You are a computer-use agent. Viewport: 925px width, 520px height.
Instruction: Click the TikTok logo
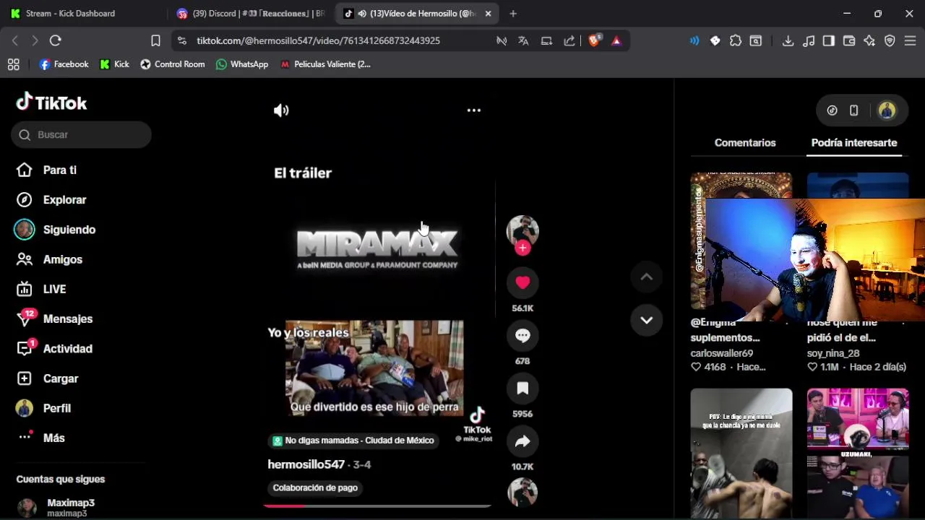point(51,103)
